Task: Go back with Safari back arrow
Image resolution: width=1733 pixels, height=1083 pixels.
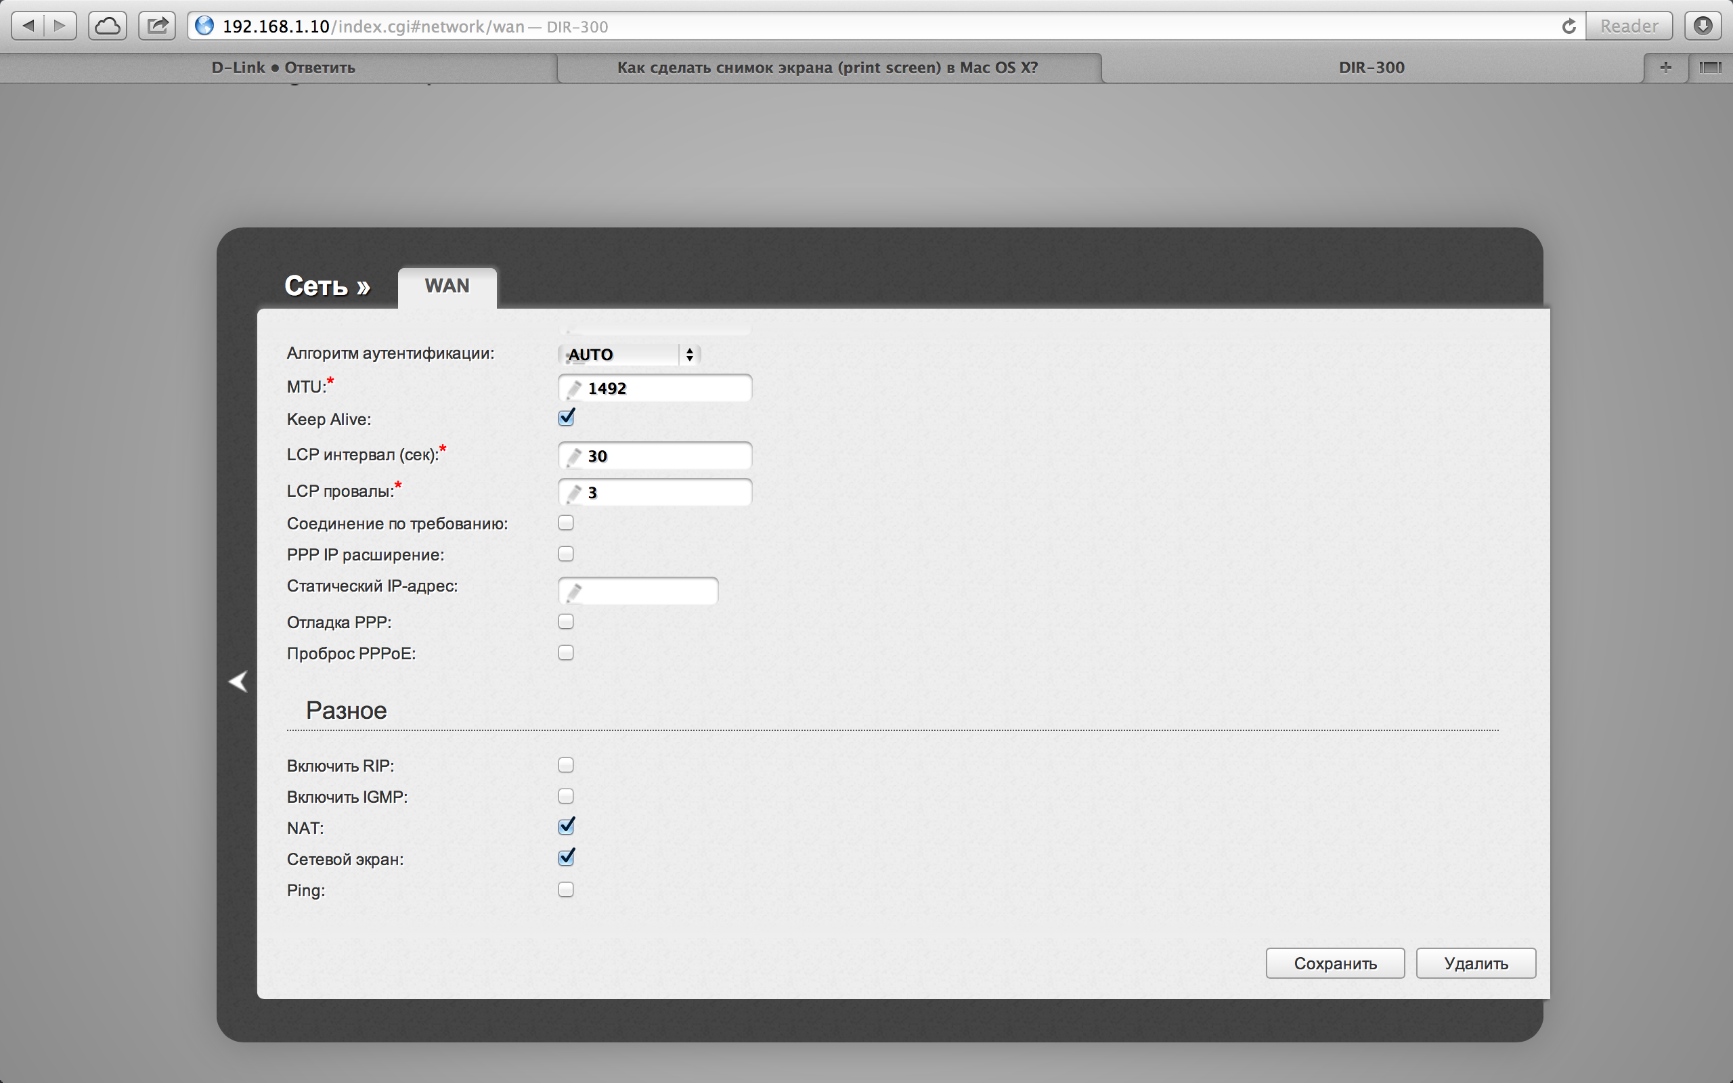Action: tap(28, 26)
